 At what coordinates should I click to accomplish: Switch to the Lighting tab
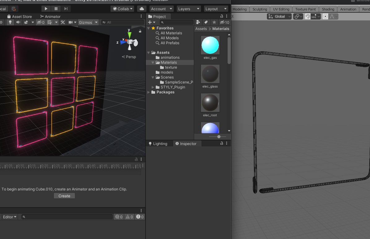(x=158, y=143)
